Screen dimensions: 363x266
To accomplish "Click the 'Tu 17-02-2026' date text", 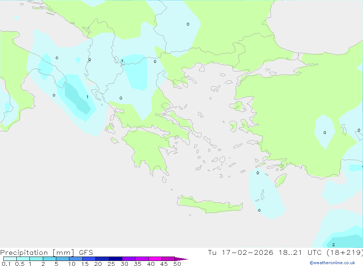I will click(x=240, y=252).
